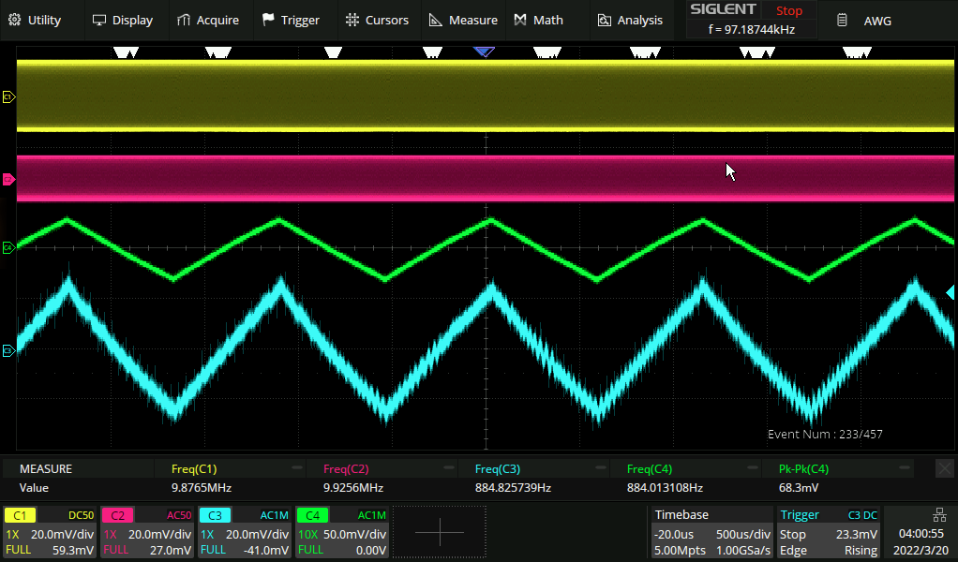Click the plus box to add a channel
Image resolution: width=958 pixels, height=562 pixels.
[x=440, y=532]
